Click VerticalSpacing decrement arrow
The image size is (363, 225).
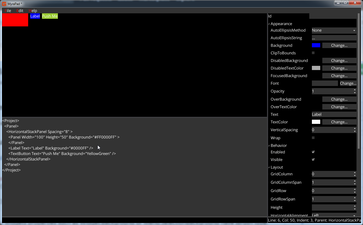click(x=355, y=131)
